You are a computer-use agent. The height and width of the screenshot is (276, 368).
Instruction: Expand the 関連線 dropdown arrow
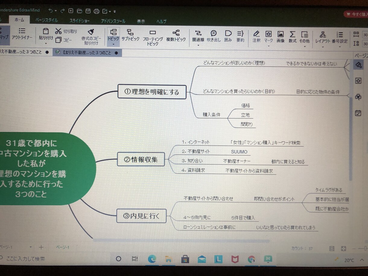click(x=198, y=45)
